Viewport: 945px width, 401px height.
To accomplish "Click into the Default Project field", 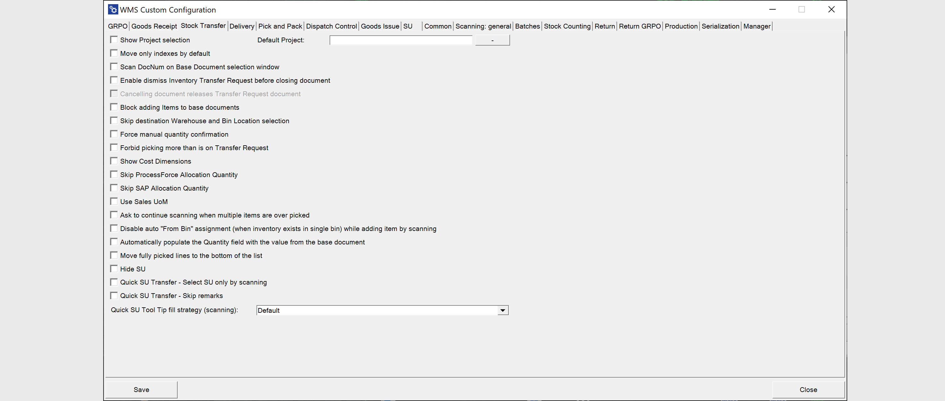I will 401,40.
